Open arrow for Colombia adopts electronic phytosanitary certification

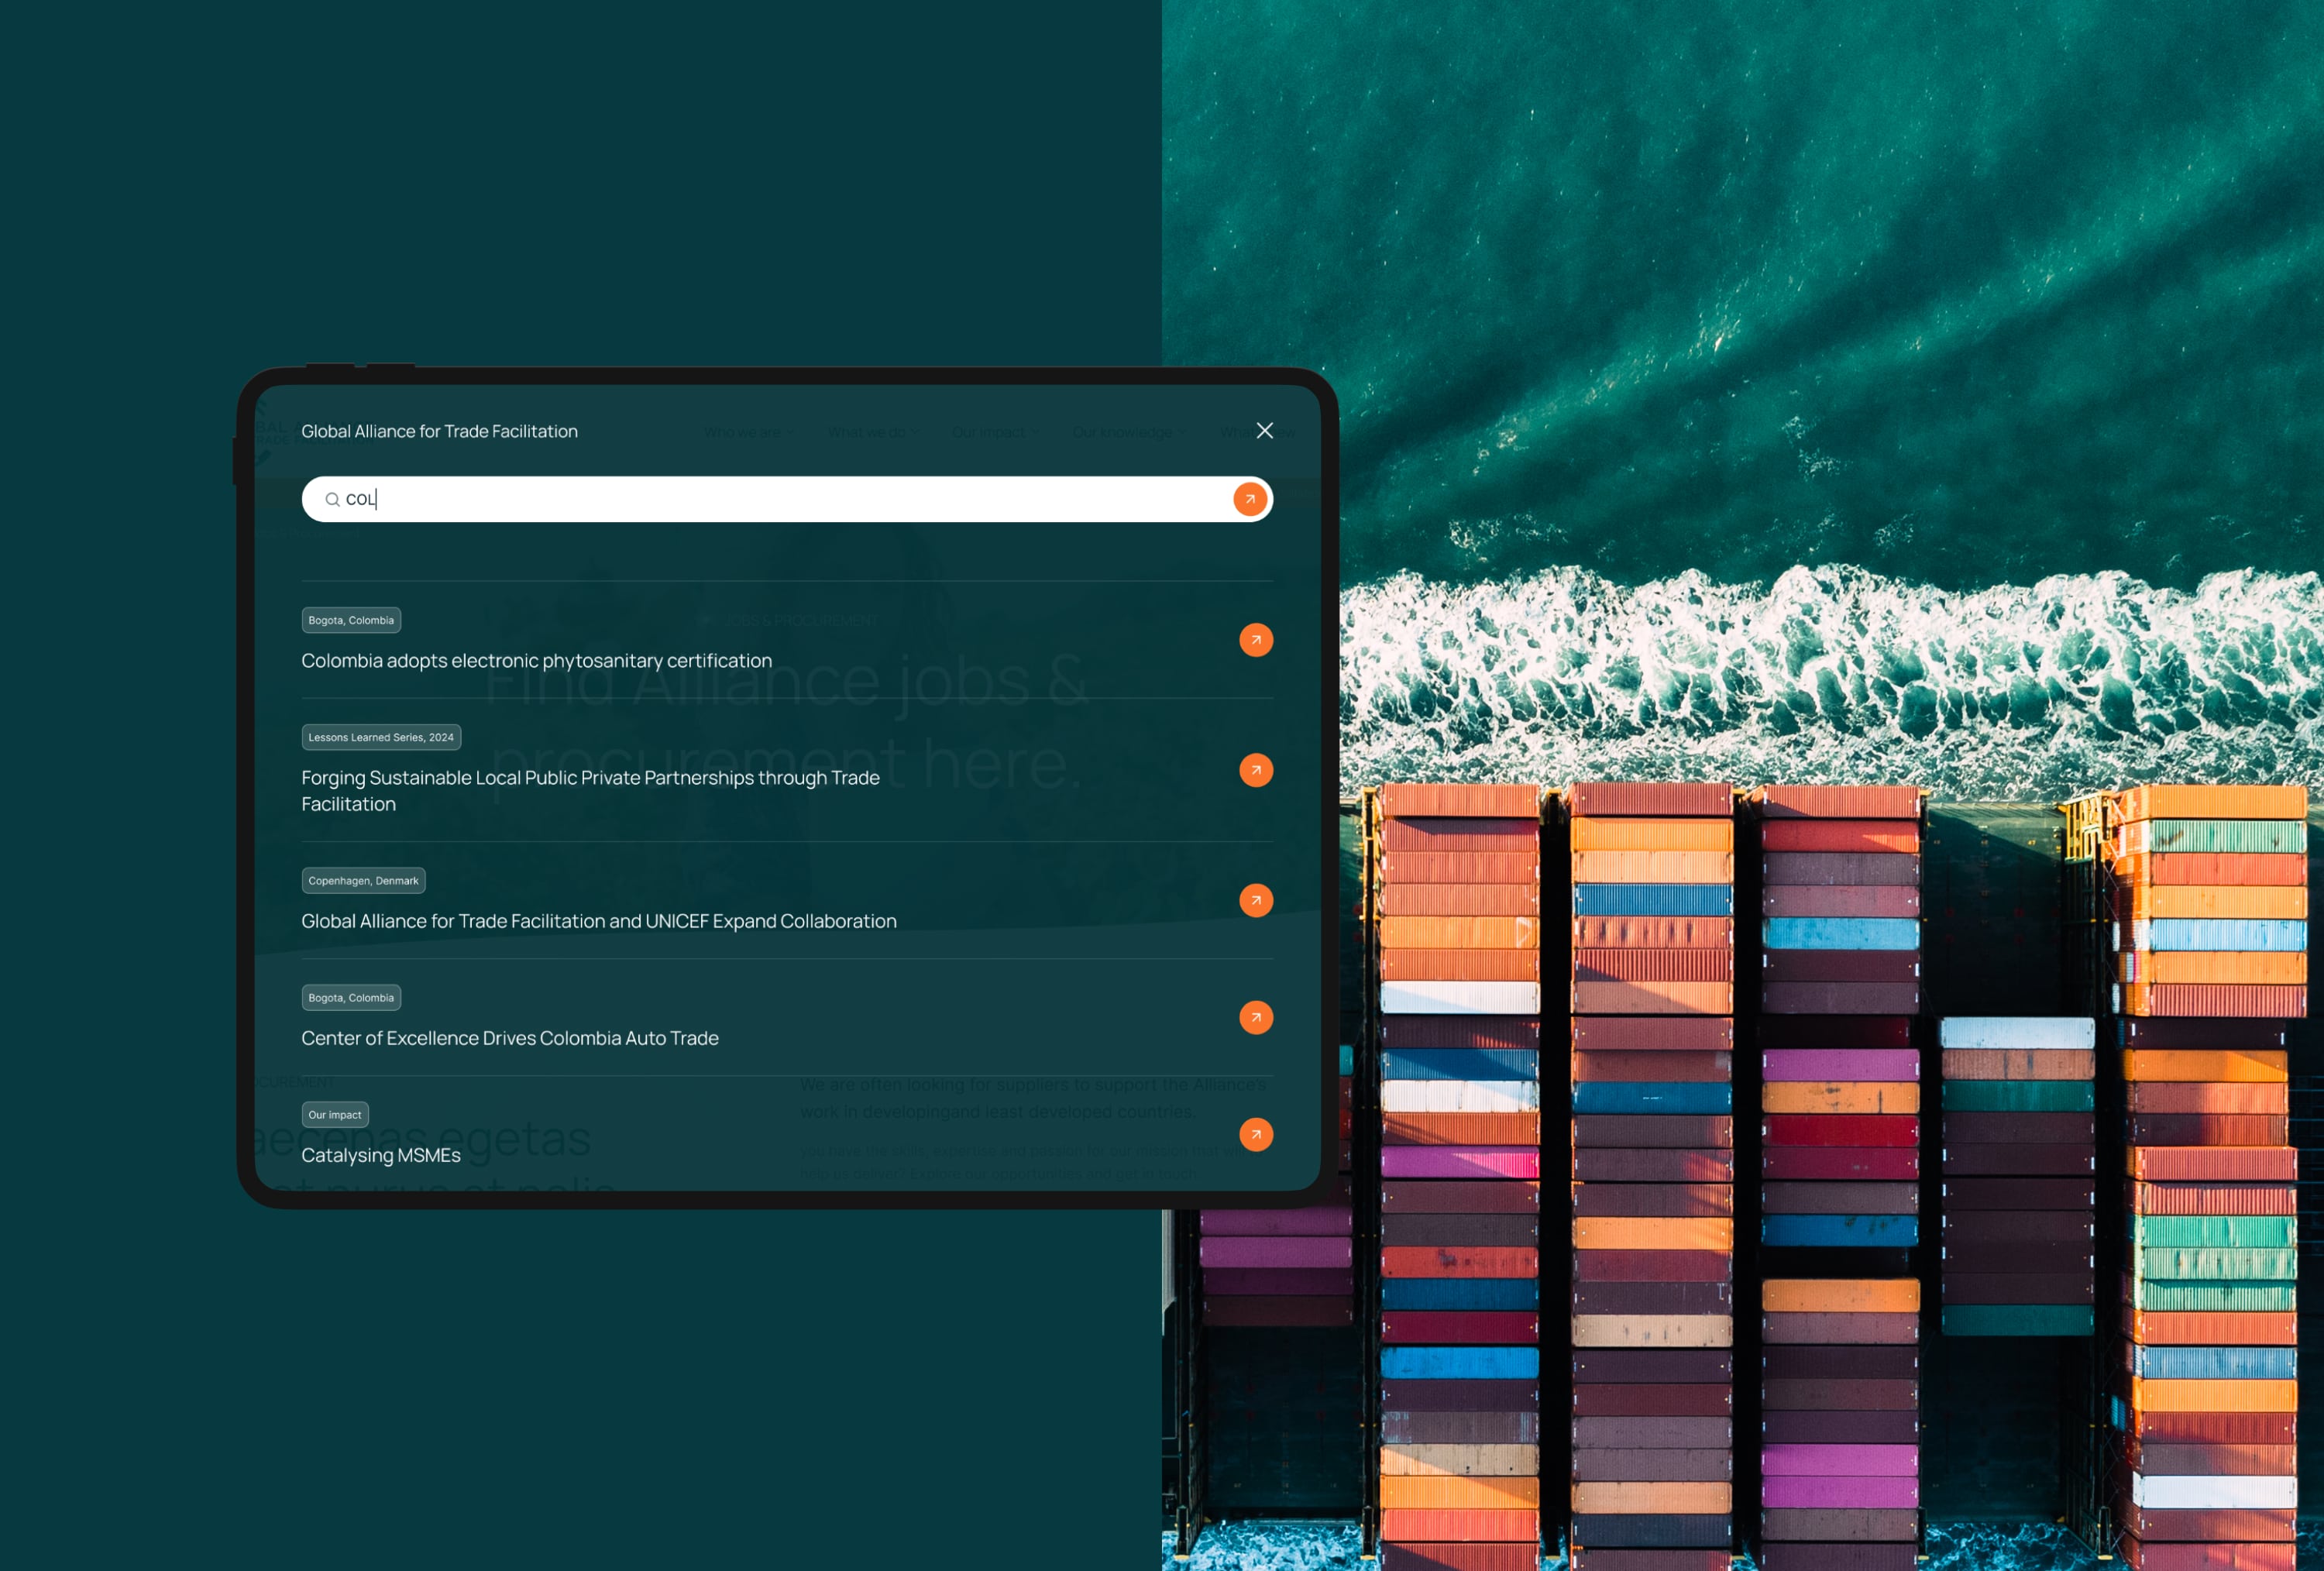1255,640
